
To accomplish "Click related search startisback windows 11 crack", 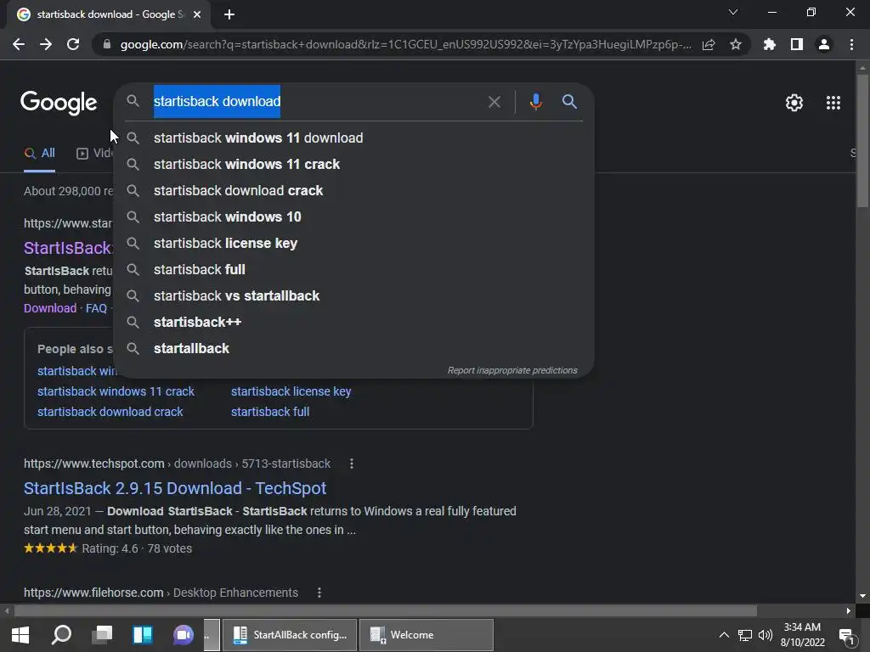I will (116, 391).
